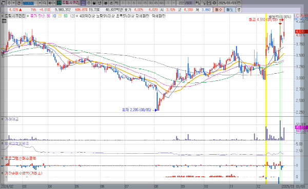Open the dropdown next to the speaker icon
The image size is (308, 189).
click(54, 3)
